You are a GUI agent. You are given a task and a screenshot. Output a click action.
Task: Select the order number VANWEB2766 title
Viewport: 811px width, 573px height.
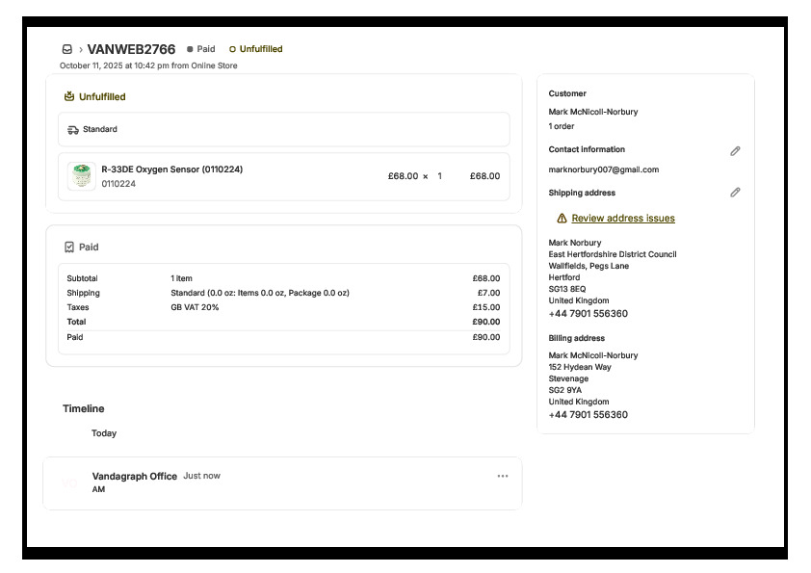[x=131, y=49]
